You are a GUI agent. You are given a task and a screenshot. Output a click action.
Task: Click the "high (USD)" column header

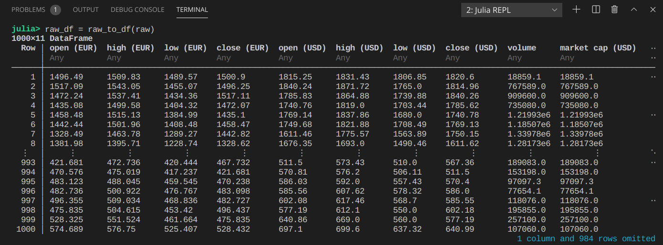(x=360, y=48)
